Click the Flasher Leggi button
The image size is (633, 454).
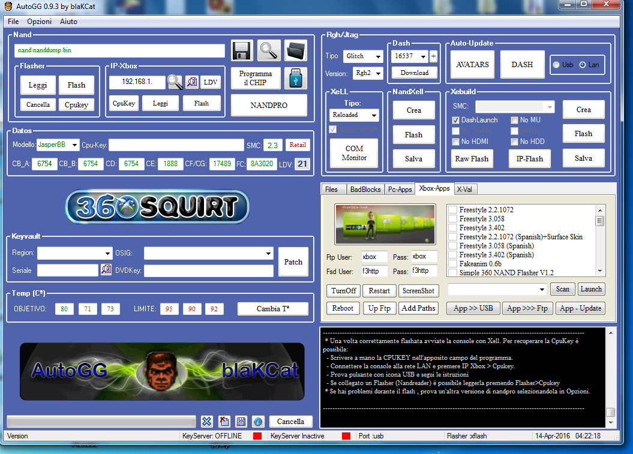pos(38,85)
